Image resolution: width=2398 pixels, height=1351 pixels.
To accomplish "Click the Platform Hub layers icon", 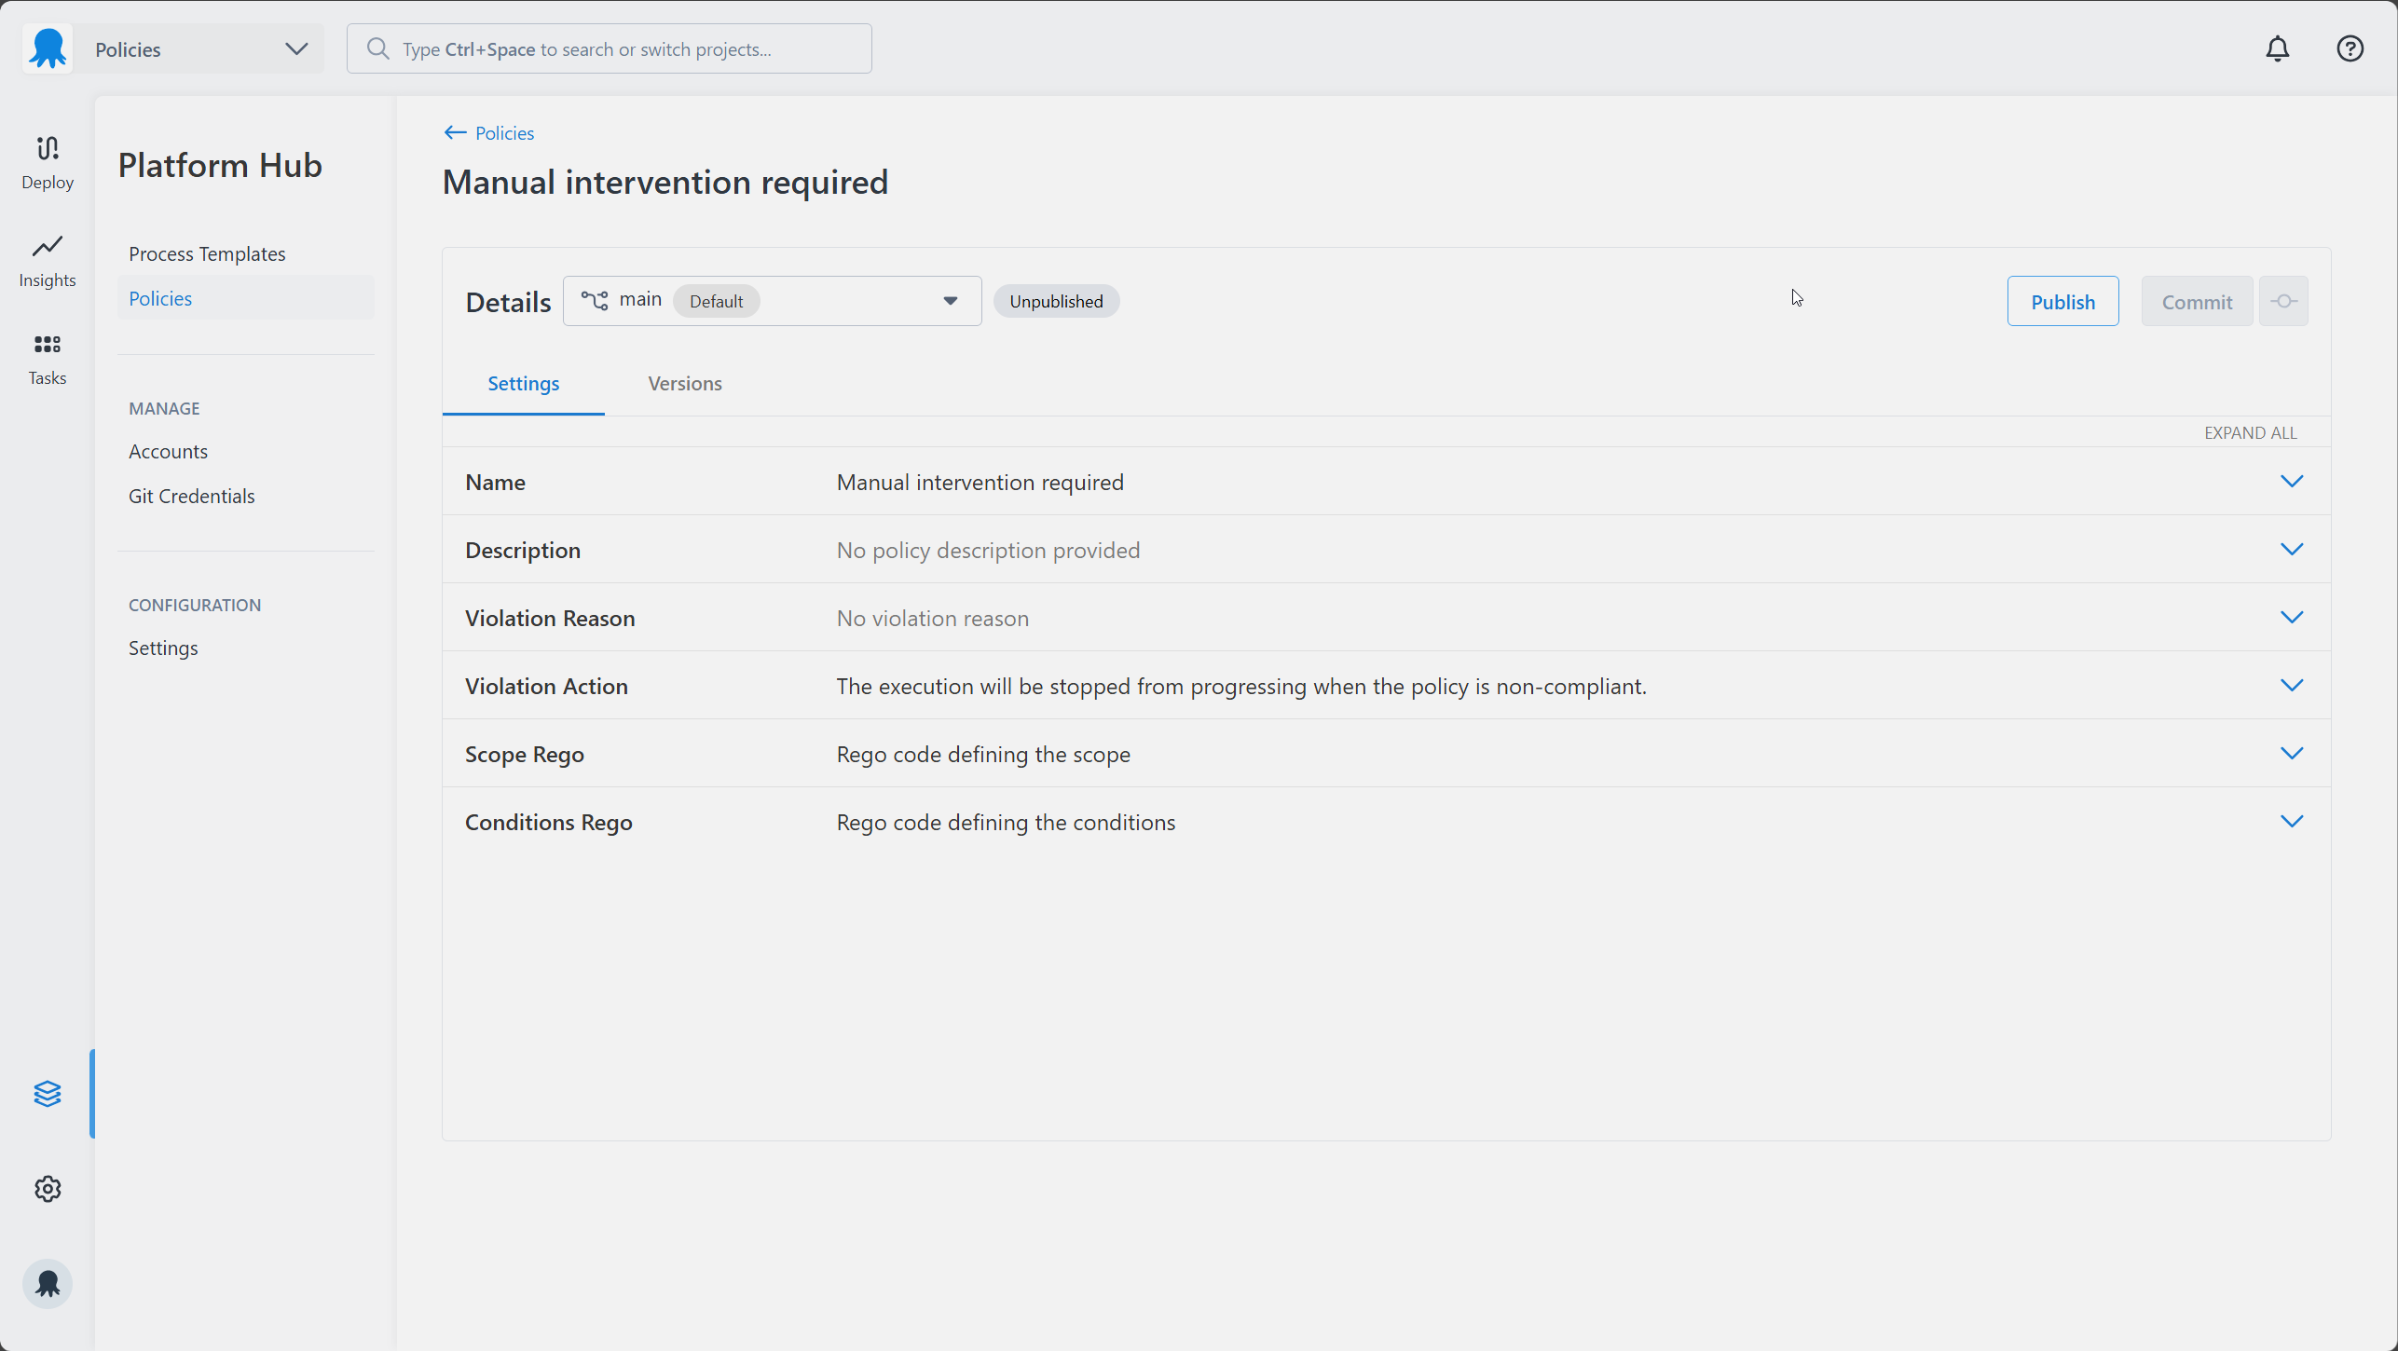I will pyautogui.click(x=48, y=1093).
